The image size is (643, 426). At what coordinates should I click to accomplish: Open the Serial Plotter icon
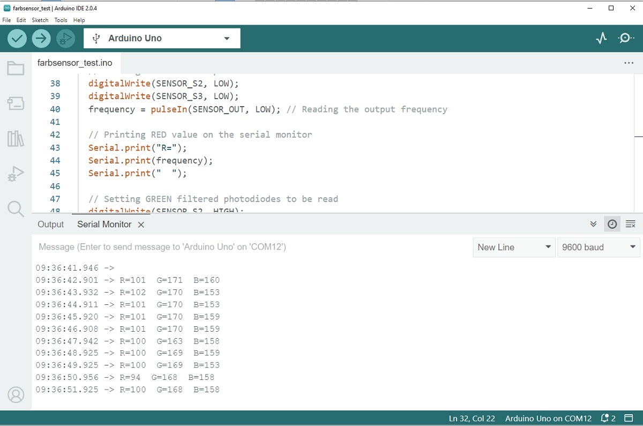pos(602,38)
